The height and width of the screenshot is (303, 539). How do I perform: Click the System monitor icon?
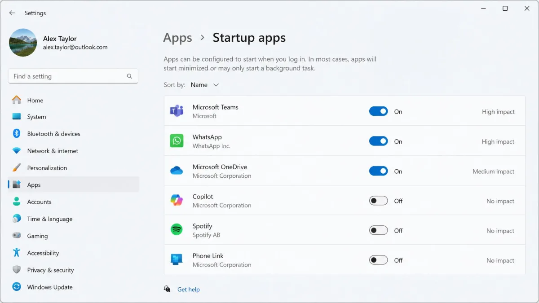17,117
